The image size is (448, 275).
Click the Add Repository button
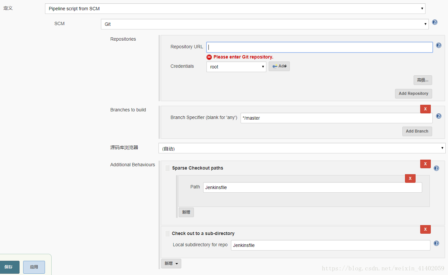[x=414, y=94]
